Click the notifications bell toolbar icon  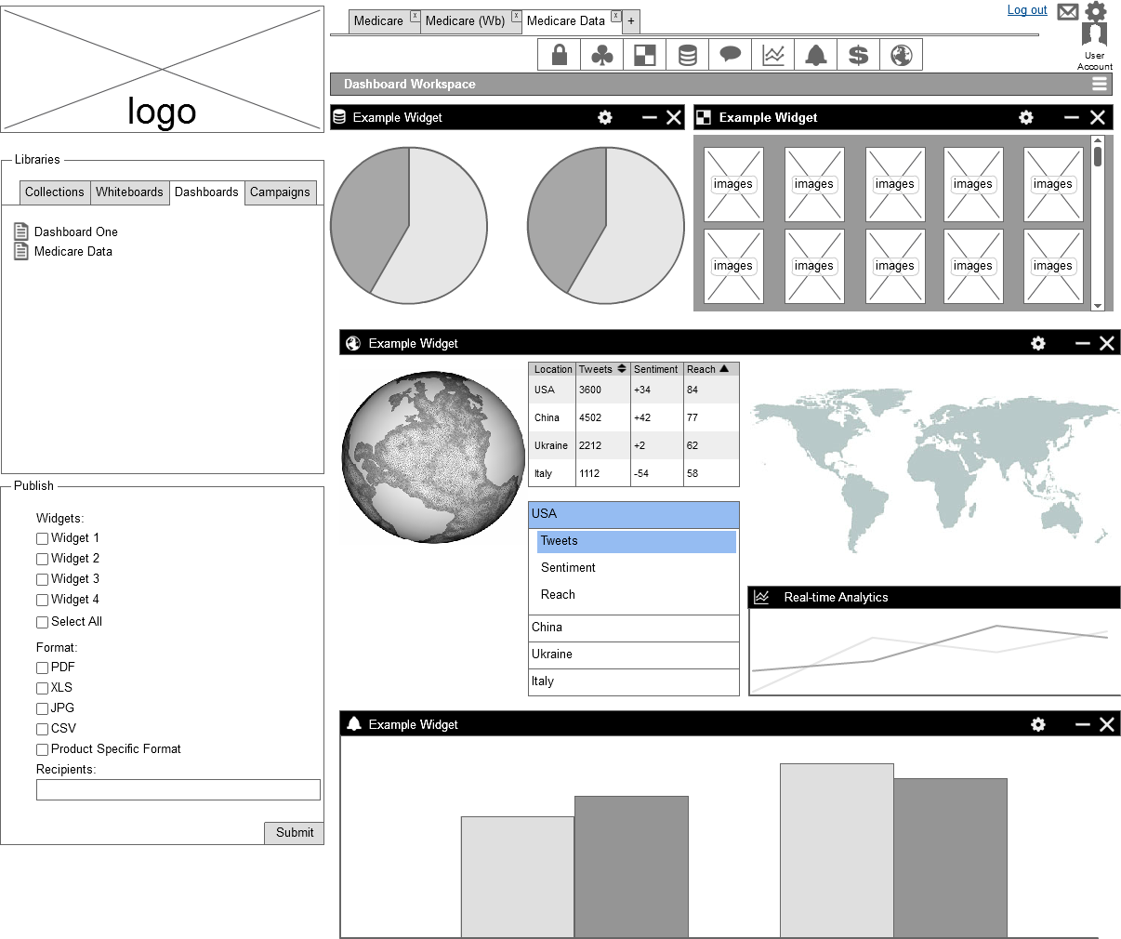815,54
